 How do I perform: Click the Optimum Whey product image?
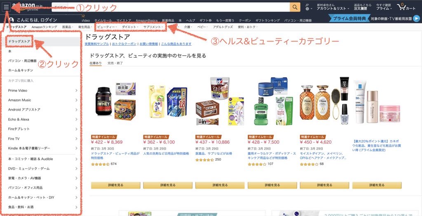click(104, 101)
